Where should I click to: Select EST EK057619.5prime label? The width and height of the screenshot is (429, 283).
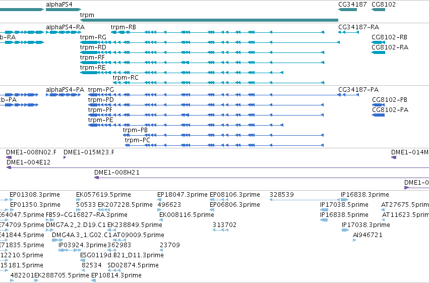103,195
